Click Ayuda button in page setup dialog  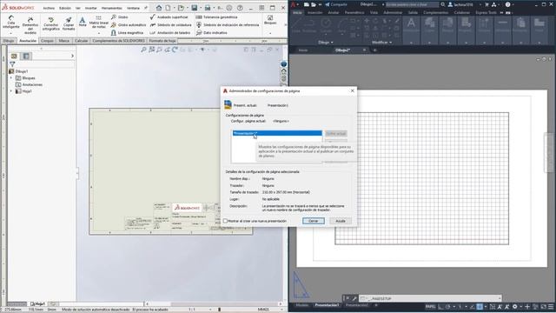click(x=341, y=221)
